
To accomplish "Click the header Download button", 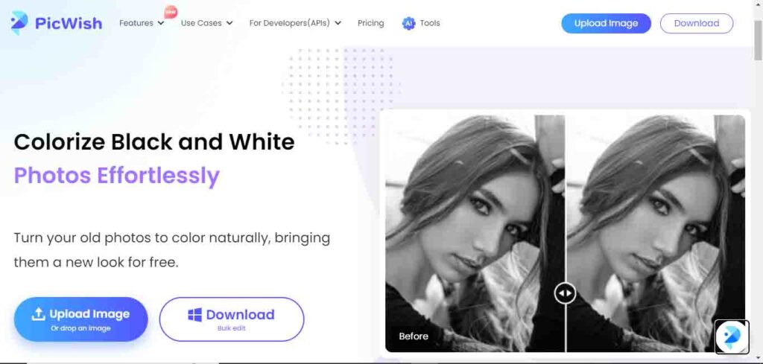I will (x=697, y=23).
